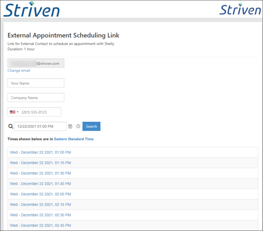Open the calendar date picker icon

coord(70,126)
